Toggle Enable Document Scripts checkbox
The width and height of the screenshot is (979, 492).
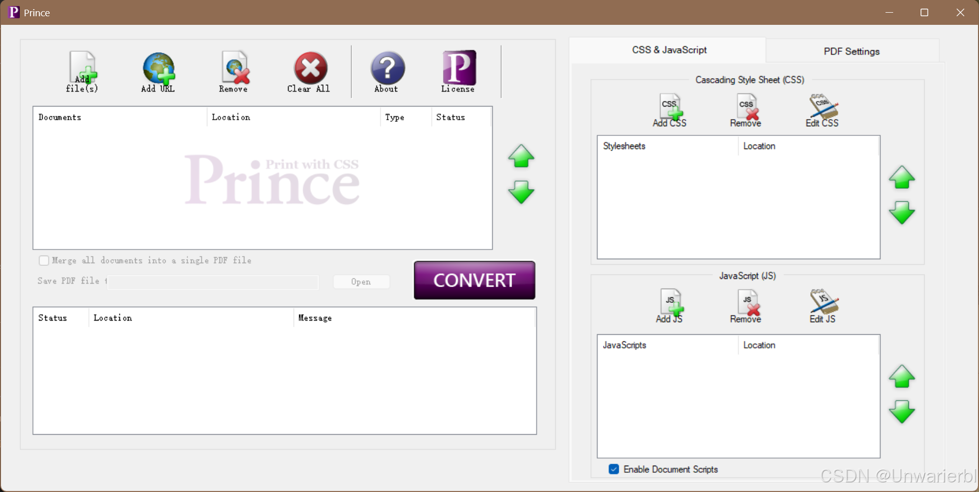[614, 469]
